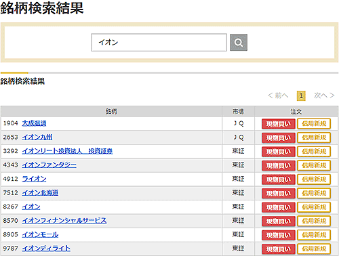The width and height of the screenshot is (339, 256).
Task: Click the JQ market cell for 大成温調
Action: (x=239, y=123)
